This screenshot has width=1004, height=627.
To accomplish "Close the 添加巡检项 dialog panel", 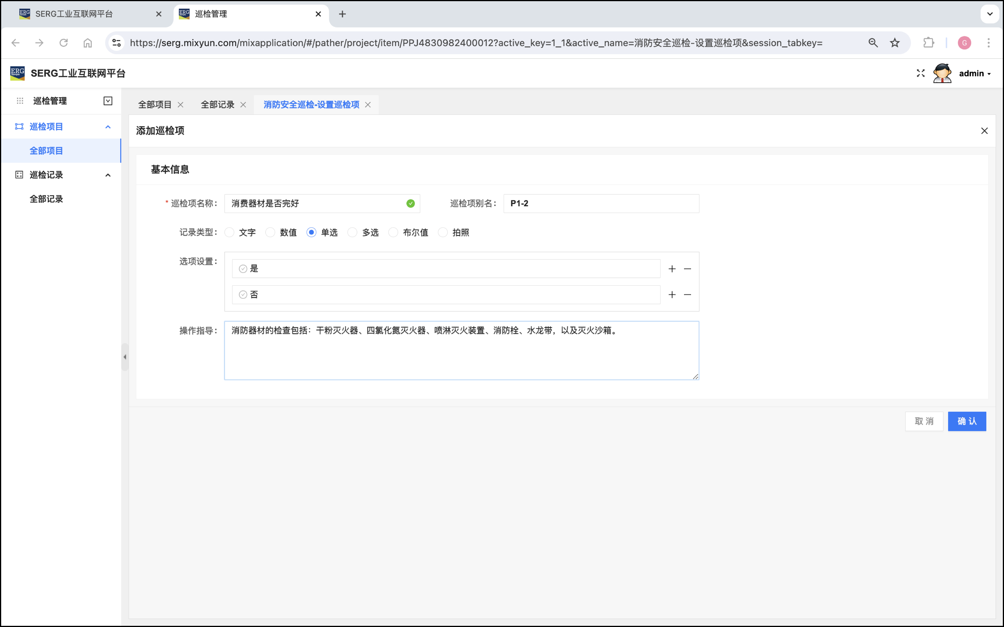I will coord(984,131).
